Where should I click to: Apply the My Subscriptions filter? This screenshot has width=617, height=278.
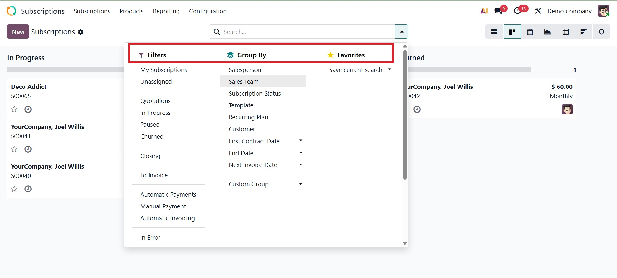click(x=164, y=70)
